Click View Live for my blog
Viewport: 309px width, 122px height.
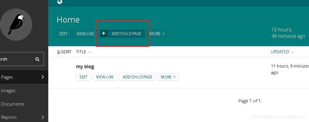click(x=105, y=77)
